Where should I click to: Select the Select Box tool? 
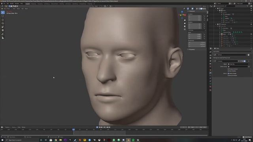[3, 12]
